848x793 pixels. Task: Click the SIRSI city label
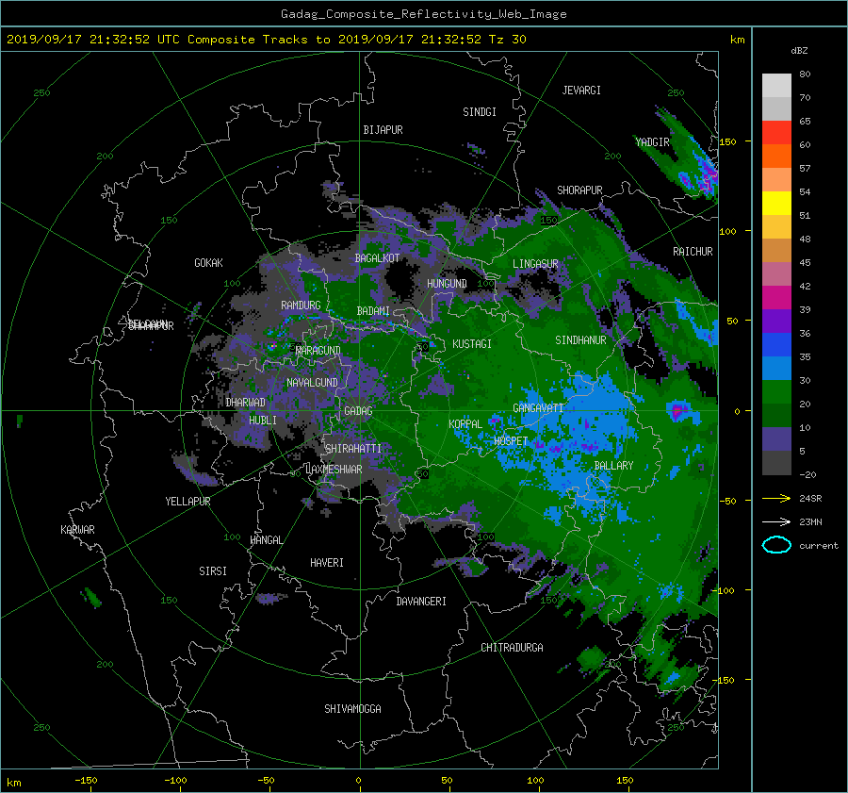point(213,571)
